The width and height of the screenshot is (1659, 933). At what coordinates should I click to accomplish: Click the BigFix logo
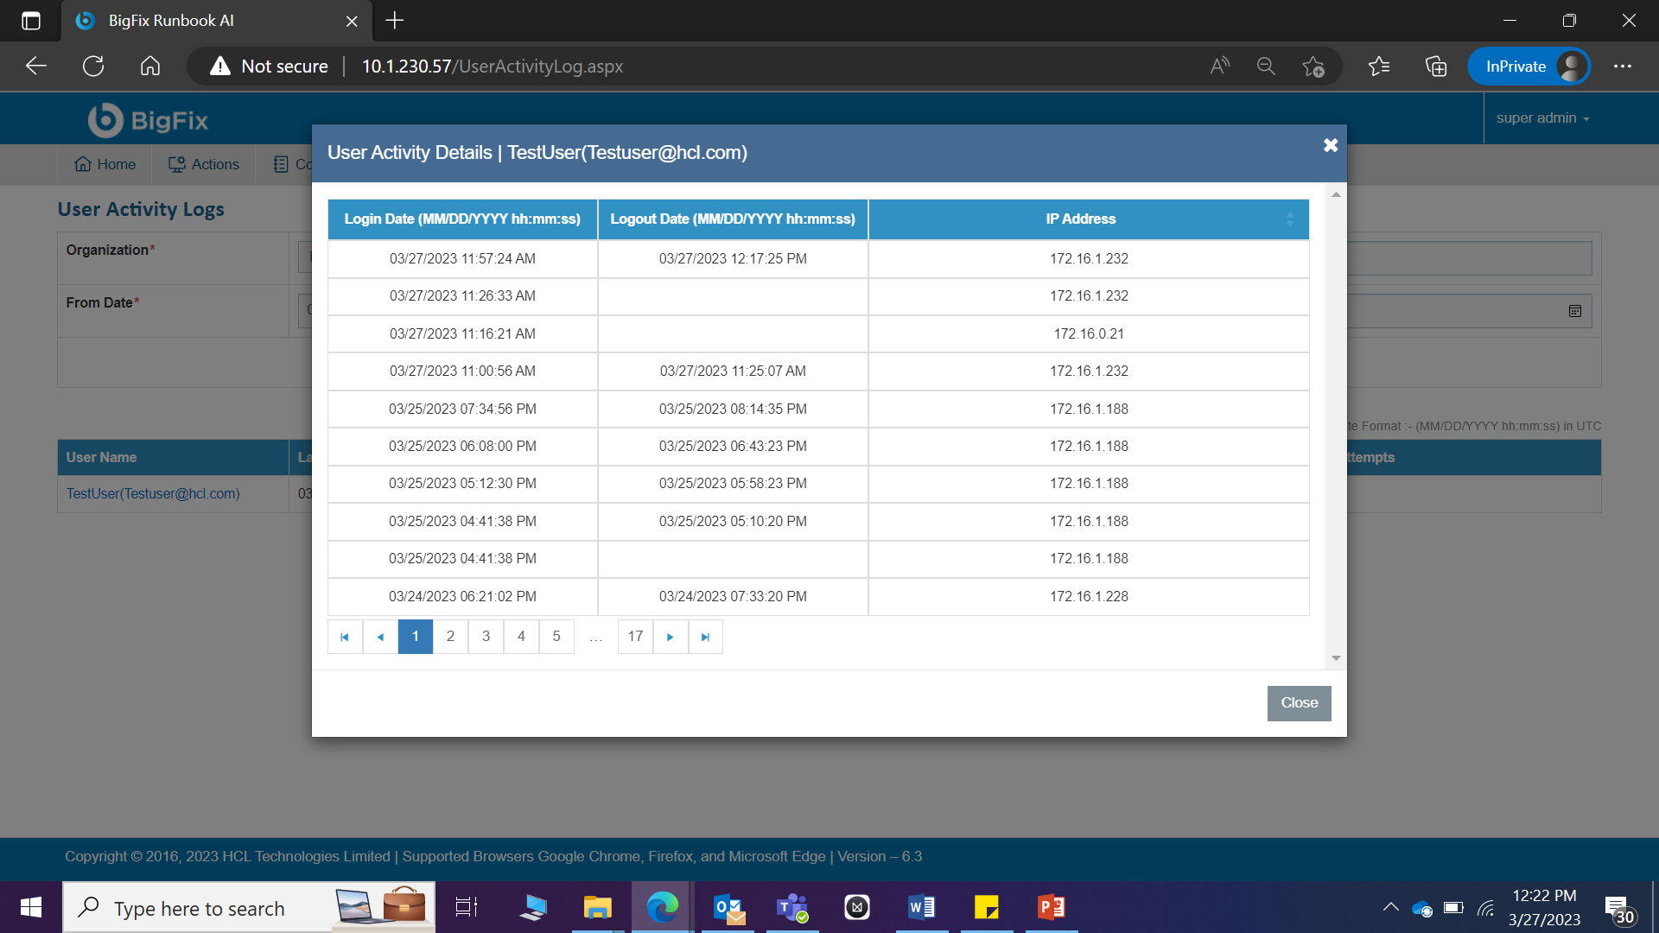click(149, 120)
